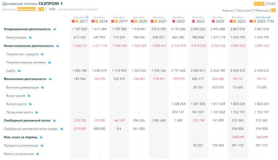This screenshot has height=160, width=278.
Task: Select RUB currency
Action: [41, 9]
